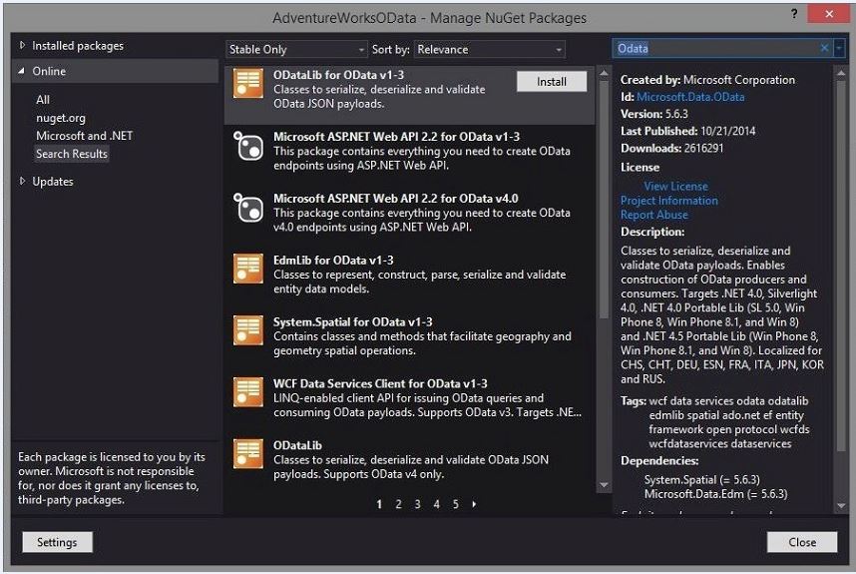Viewport: 856px width, 574px height.
Task: Select Microsoft ASP.NET Web API 2.2 for OData v4.0
Action: point(396,199)
